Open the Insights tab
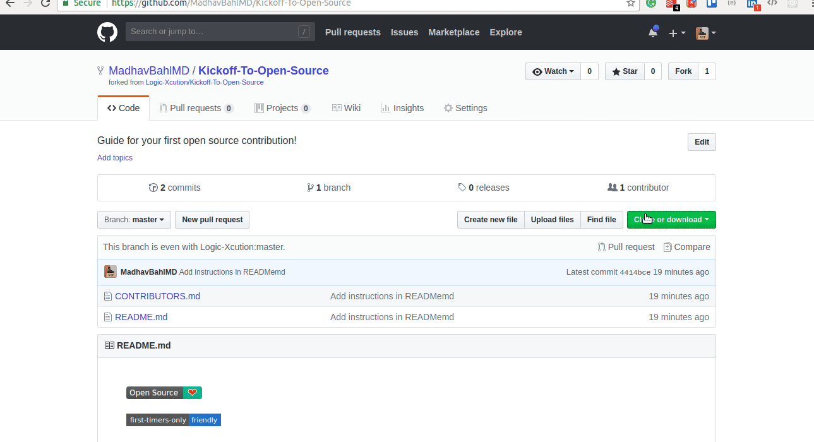The width and height of the screenshot is (814, 442). [402, 108]
